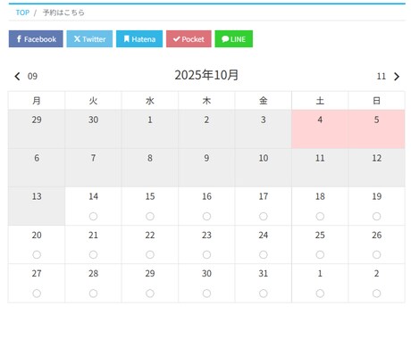Click the 11 next month label
Screen dimensions: 411x339
click(x=382, y=77)
